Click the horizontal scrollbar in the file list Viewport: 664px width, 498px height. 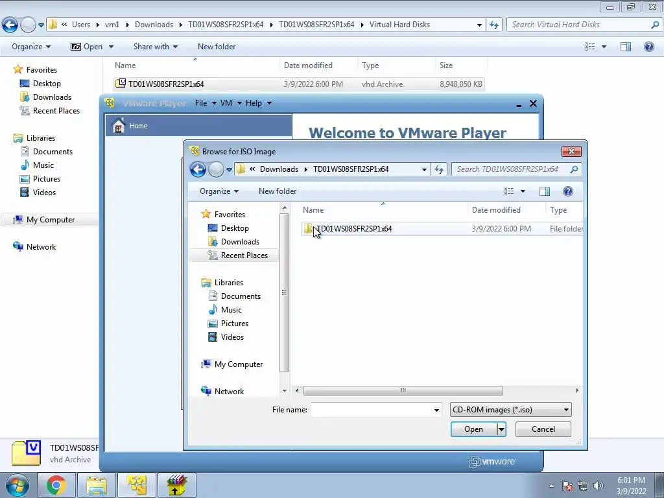(403, 390)
